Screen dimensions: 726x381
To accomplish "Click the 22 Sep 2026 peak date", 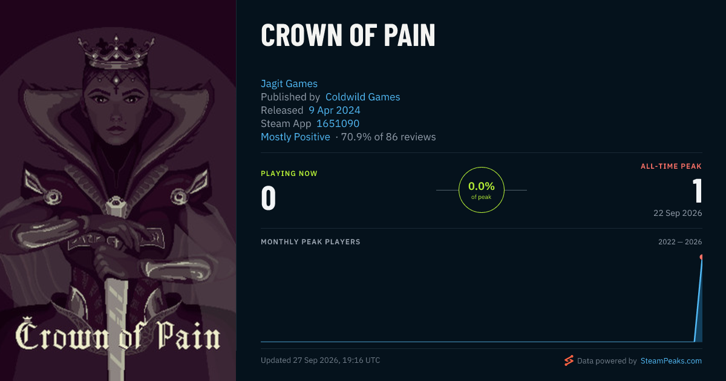I will (x=677, y=213).
